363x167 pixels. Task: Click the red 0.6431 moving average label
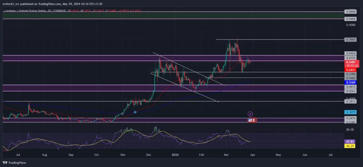click(350, 70)
